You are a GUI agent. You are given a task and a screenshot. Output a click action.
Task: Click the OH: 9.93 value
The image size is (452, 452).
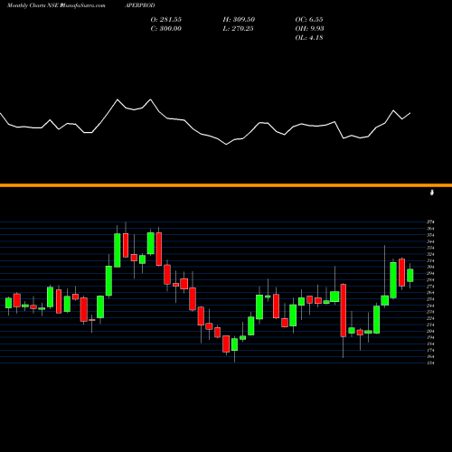pos(309,28)
